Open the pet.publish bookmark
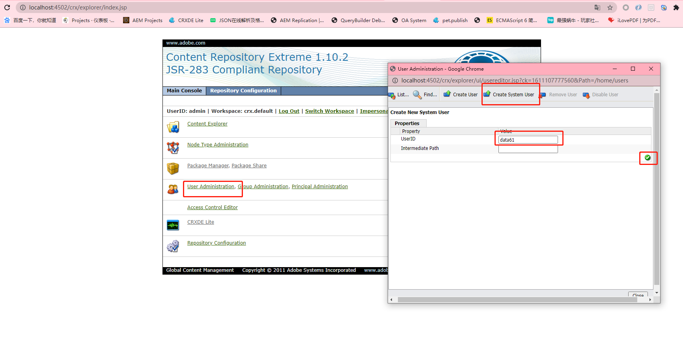This screenshot has width=683, height=363. click(x=450, y=21)
